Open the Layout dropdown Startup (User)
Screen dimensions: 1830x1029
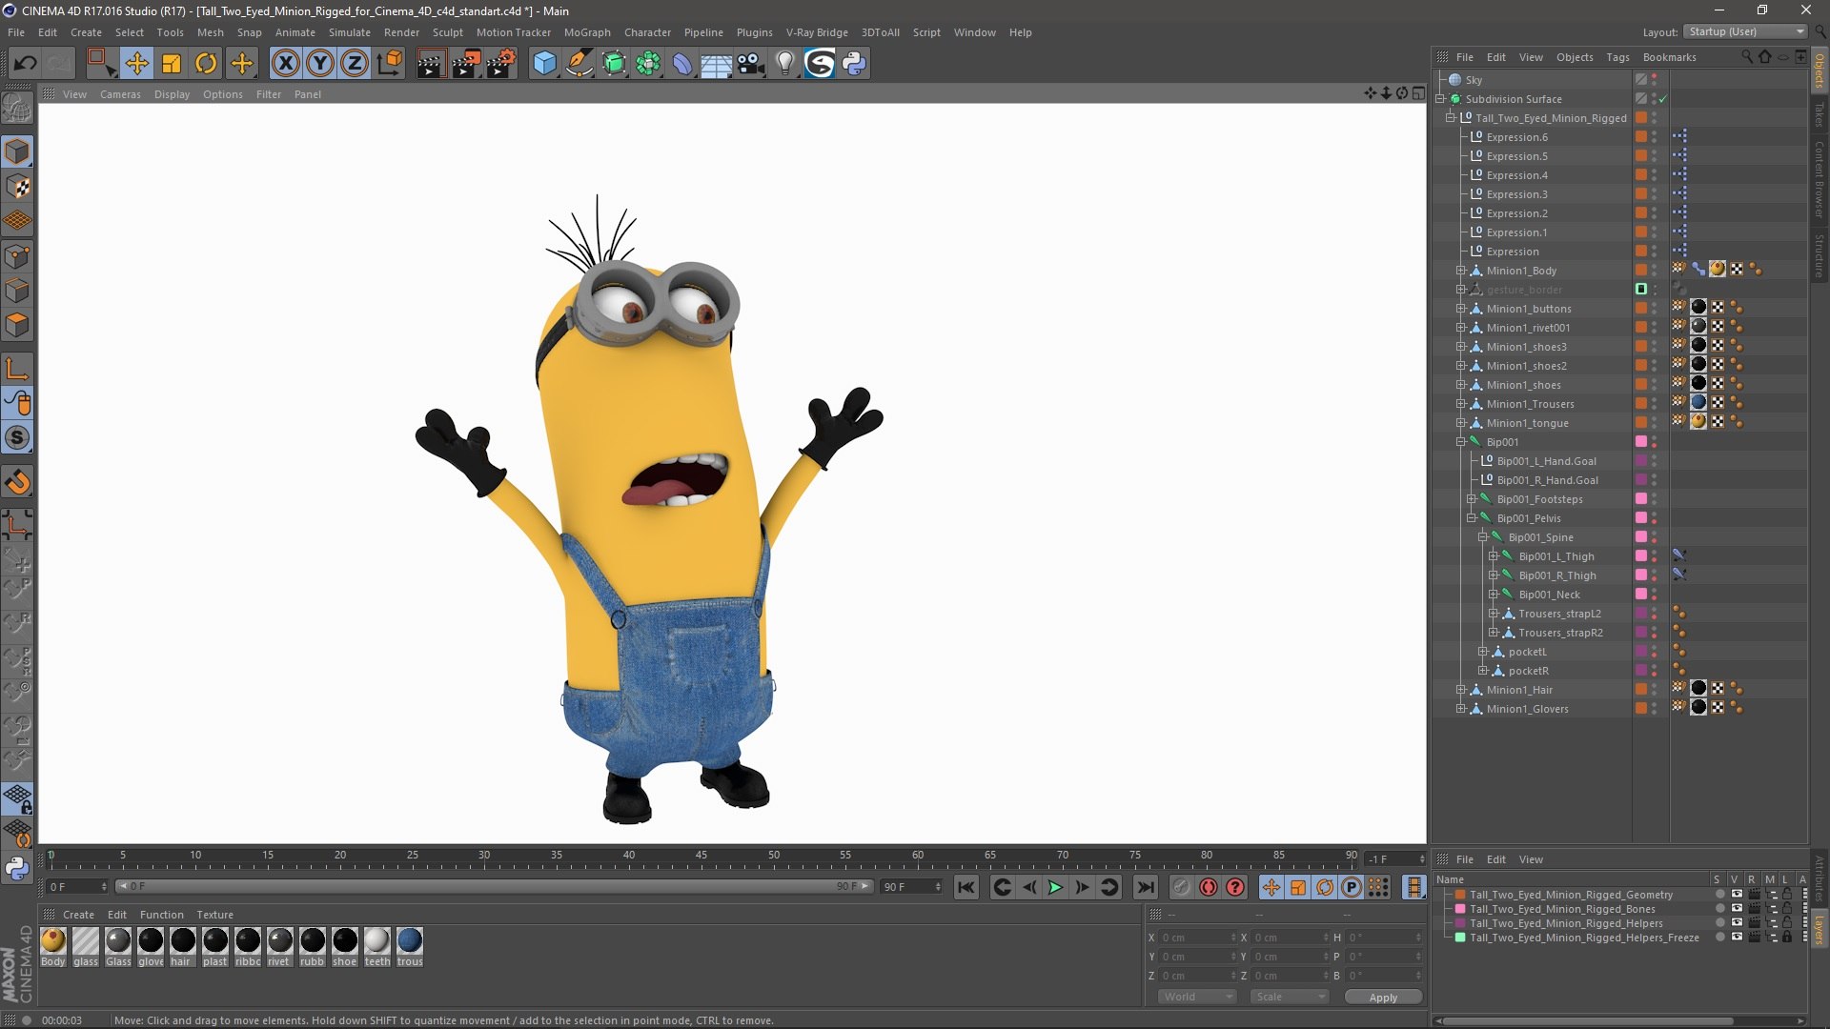click(1746, 31)
